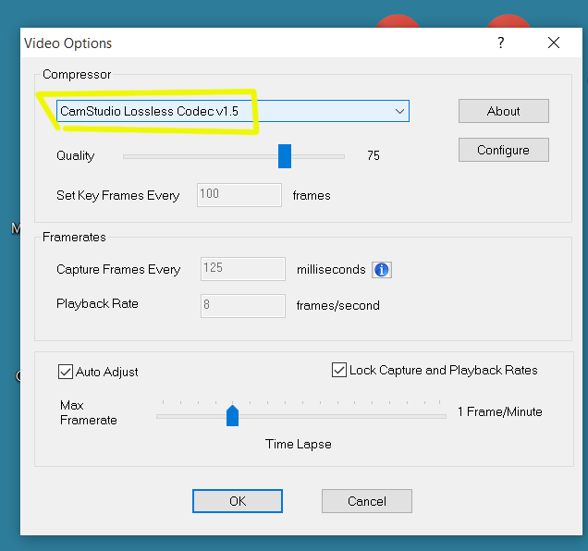This screenshot has height=551, width=588.
Task: Open the Compressor codec dropdown
Action: pyautogui.click(x=231, y=111)
